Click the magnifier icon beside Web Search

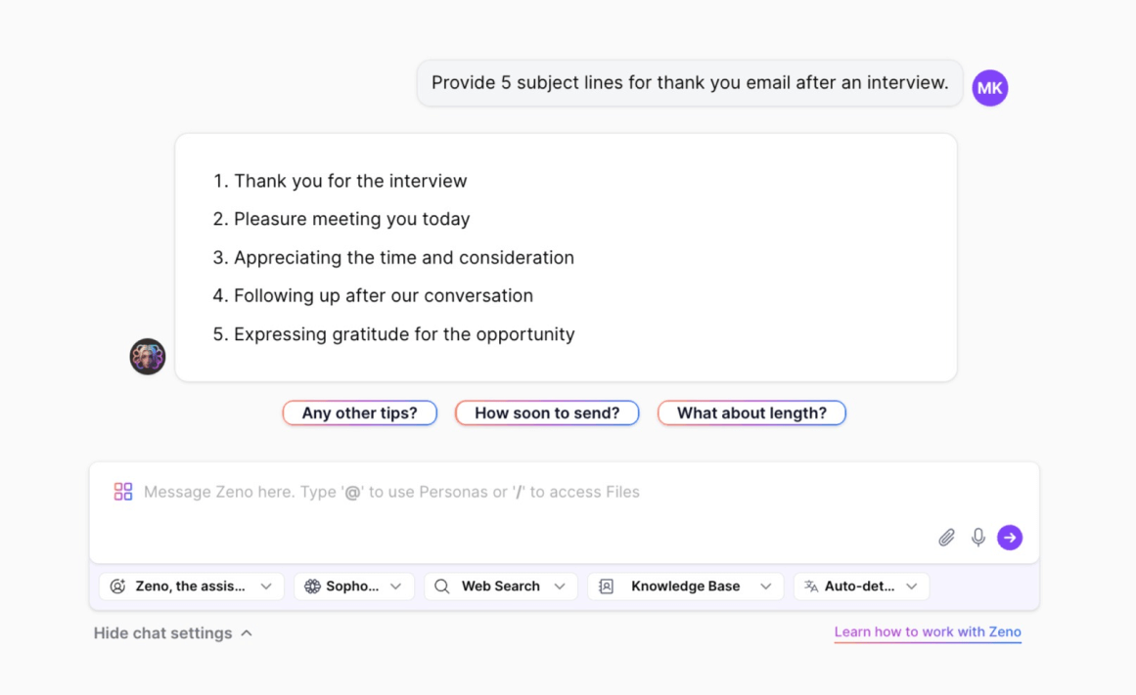(x=442, y=586)
